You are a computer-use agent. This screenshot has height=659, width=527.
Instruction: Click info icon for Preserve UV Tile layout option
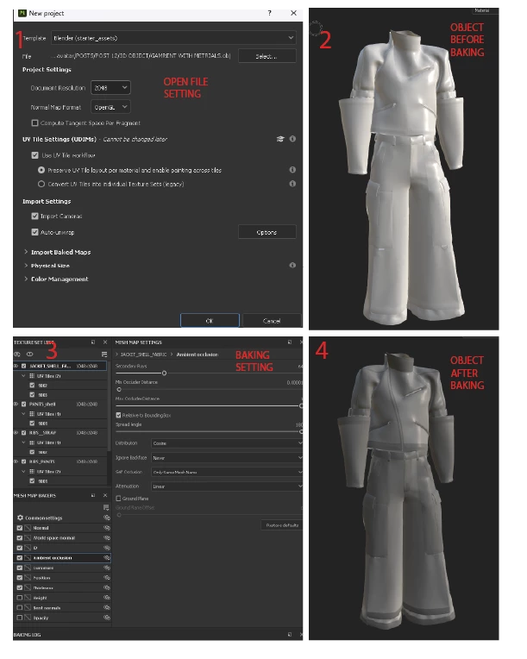(x=292, y=170)
